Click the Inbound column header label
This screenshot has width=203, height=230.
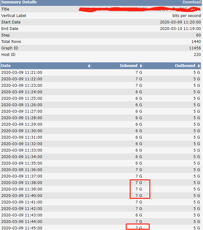pos(128,65)
